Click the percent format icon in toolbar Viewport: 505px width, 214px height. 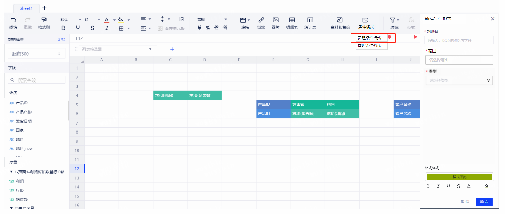click(x=208, y=28)
